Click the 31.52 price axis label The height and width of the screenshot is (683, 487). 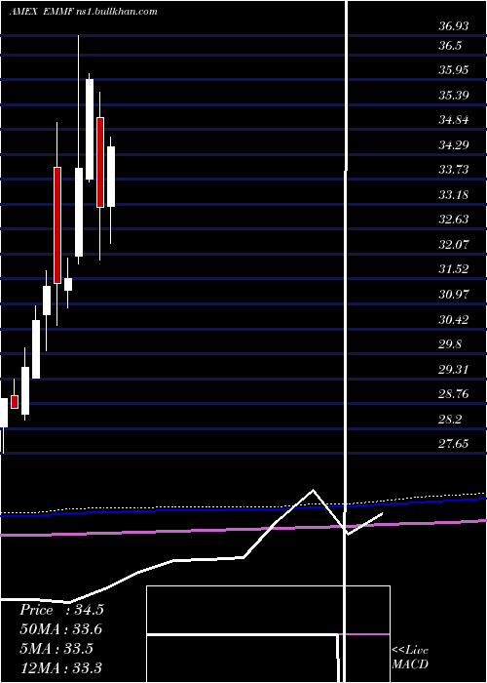pyautogui.click(x=454, y=268)
